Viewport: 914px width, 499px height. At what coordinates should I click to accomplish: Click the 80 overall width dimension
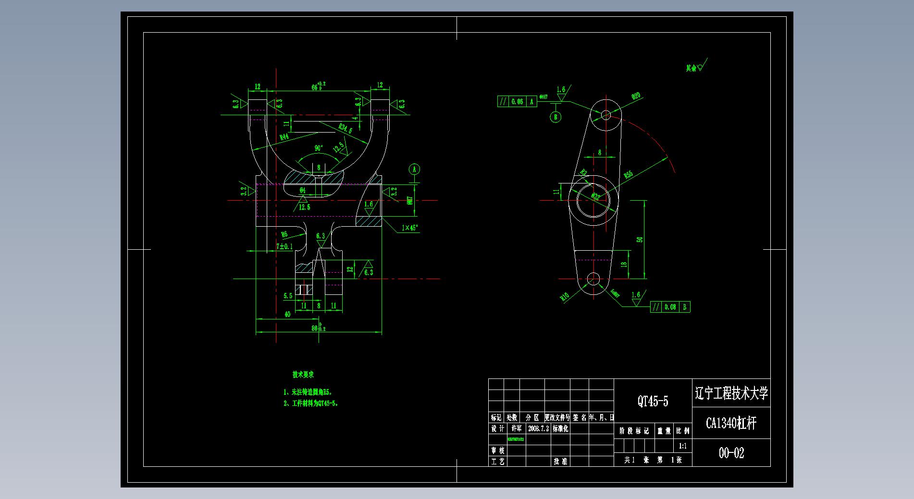[x=318, y=328]
